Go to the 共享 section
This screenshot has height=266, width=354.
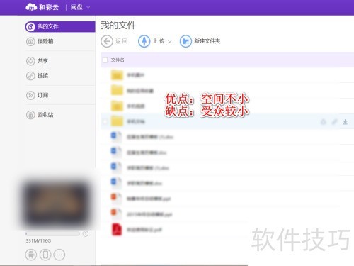37,61
